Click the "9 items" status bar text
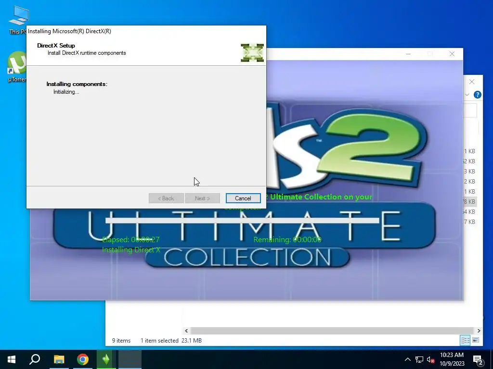 (121, 341)
